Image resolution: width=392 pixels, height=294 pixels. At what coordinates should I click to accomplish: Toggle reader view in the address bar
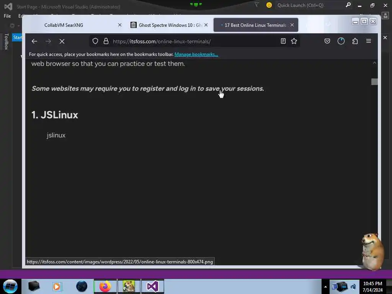(283, 41)
